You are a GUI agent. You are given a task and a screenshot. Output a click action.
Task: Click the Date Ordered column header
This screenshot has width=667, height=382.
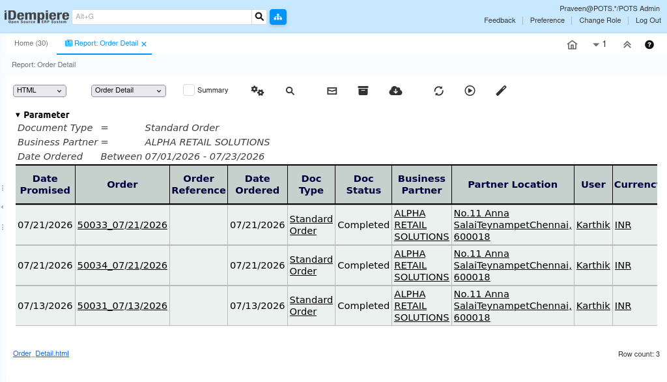click(x=257, y=184)
